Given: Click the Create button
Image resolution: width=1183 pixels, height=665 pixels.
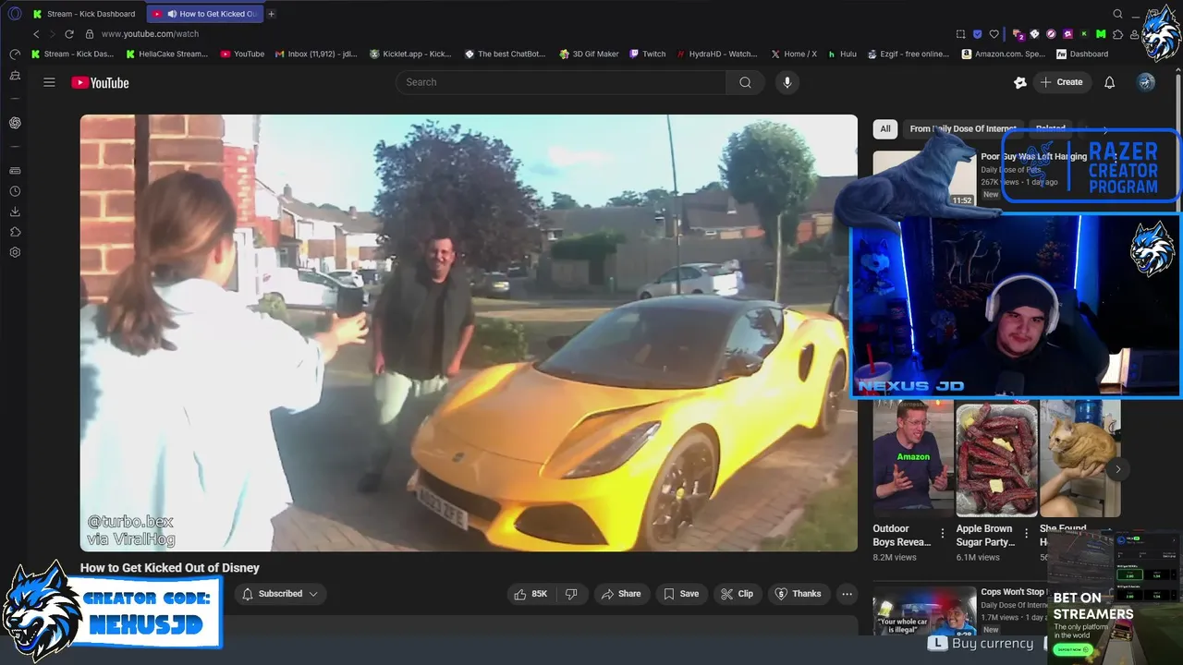Looking at the screenshot, I should pyautogui.click(x=1062, y=82).
